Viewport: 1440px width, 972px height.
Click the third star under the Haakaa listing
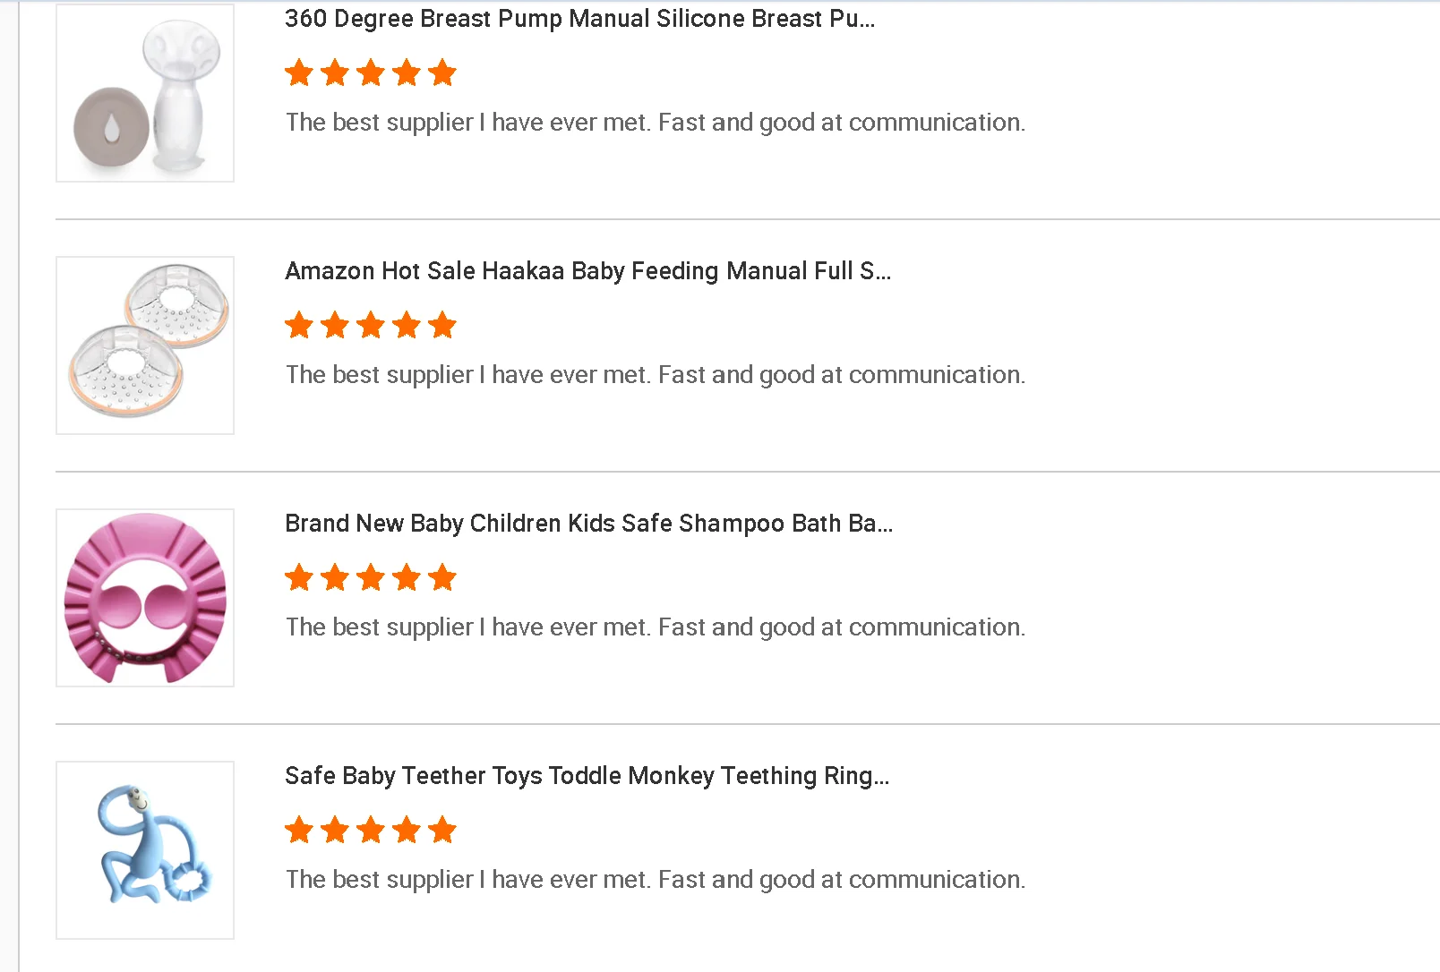click(x=371, y=325)
